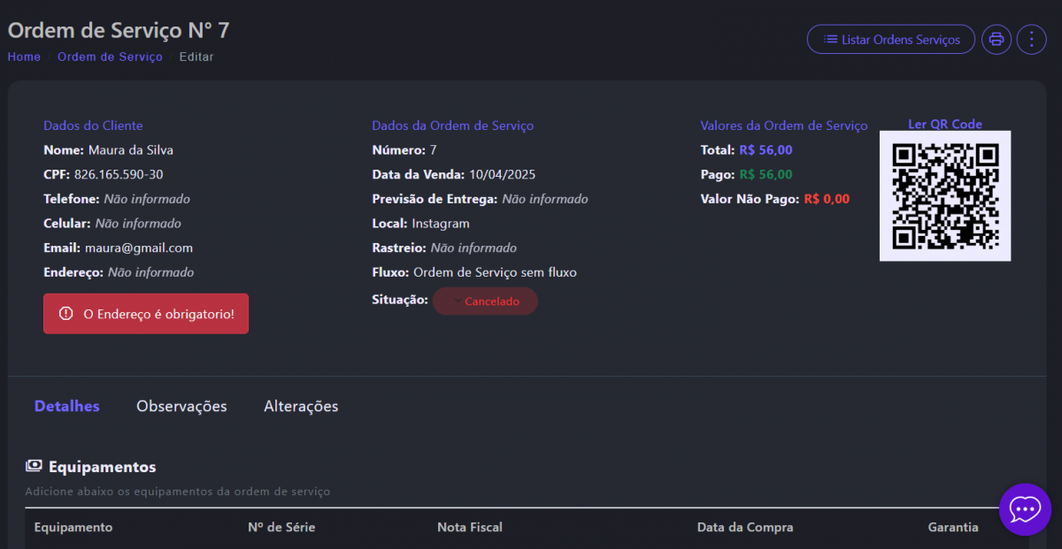Screen dimensions: 1062x549
Task: Click the Data da Compra column header
Action: pyautogui.click(x=745, y=527)
